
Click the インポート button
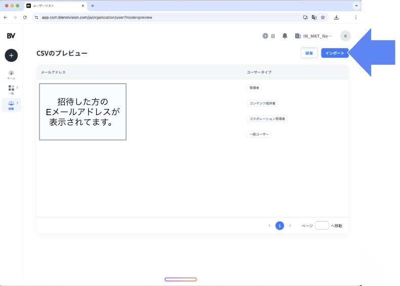pos(335,53)
